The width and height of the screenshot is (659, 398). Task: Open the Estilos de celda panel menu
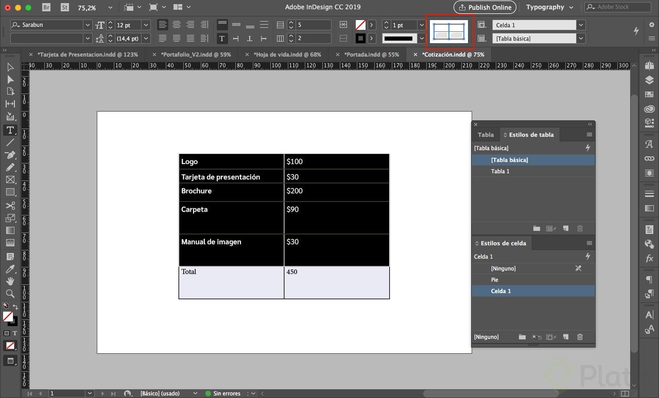click(589, 243)
